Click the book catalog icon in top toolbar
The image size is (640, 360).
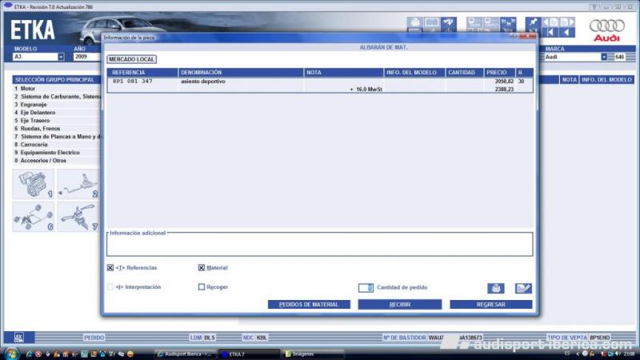pyautogui.click(x=432, y=23)
